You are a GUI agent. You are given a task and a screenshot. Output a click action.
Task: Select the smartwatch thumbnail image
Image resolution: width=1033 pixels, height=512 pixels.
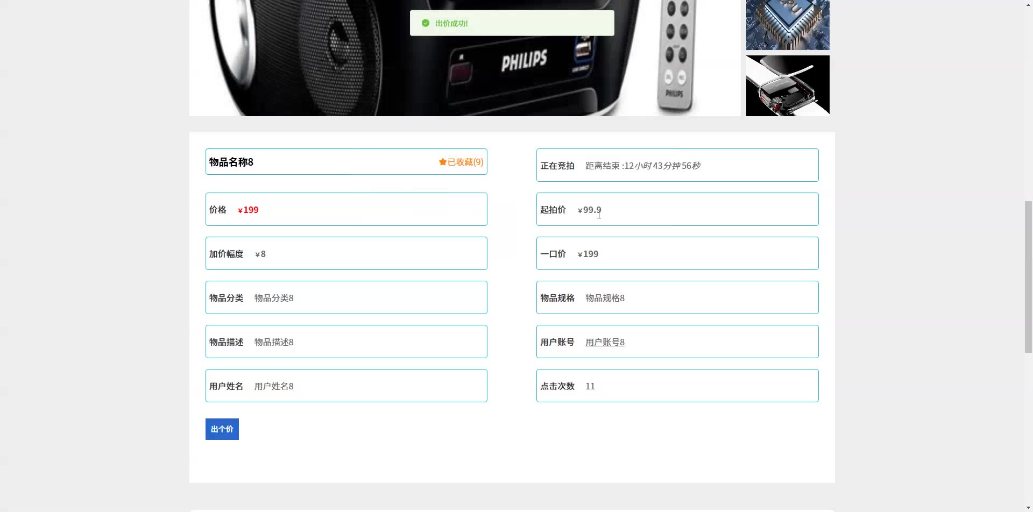pos(788,86)
